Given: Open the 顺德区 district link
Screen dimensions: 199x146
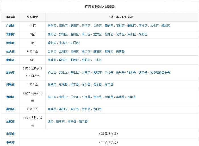Looking at the screenshot, I should [x=74, y=60].
